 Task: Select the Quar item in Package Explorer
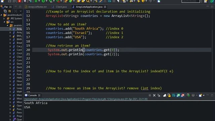tap(19, 120)
